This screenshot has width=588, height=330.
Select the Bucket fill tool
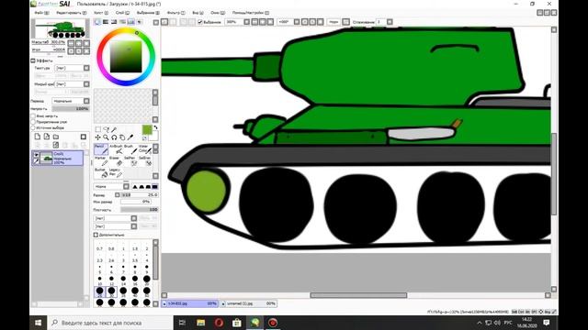pyautogui.click(x=101, y=172)
